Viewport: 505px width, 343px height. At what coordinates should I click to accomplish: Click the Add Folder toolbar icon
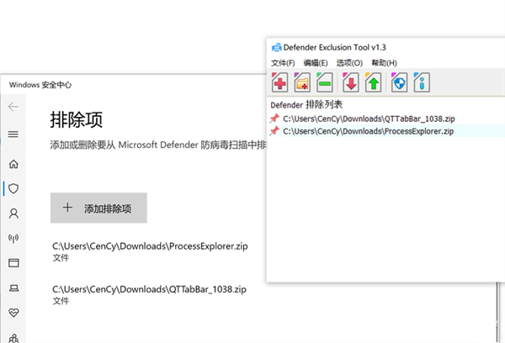pyautogui.click(x=302, y=83)
